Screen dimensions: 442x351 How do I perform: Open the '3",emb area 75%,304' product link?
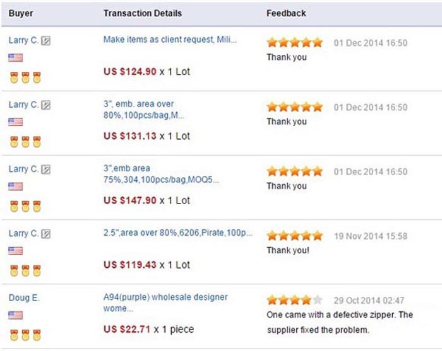tap(161, 174)
